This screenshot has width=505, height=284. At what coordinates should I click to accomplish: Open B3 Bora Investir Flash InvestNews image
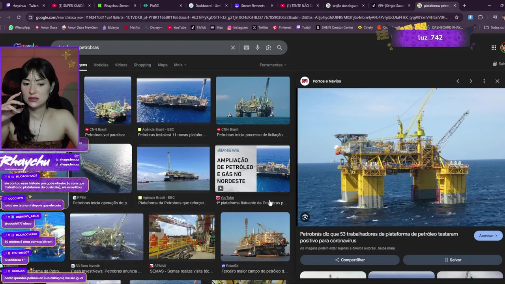pyautogui.click(x=107, y=237)
